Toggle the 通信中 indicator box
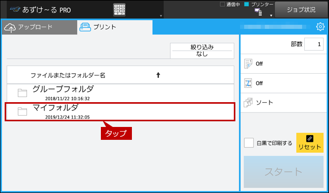329x193 pixels. pyautogui.click(x=222, y=4)
